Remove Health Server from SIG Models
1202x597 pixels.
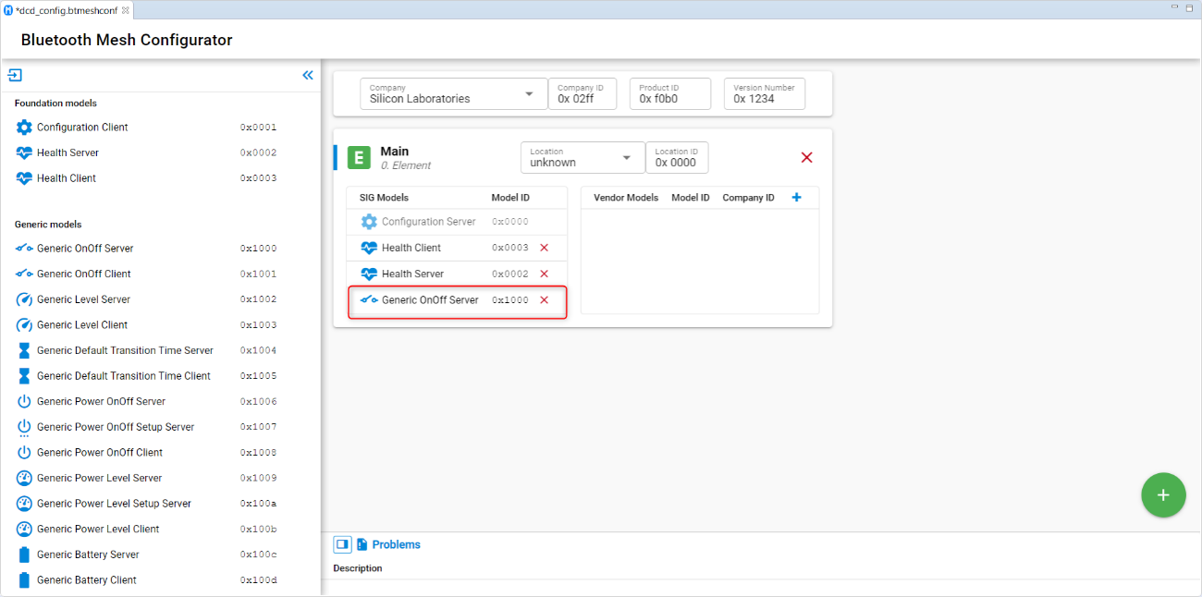545,274
